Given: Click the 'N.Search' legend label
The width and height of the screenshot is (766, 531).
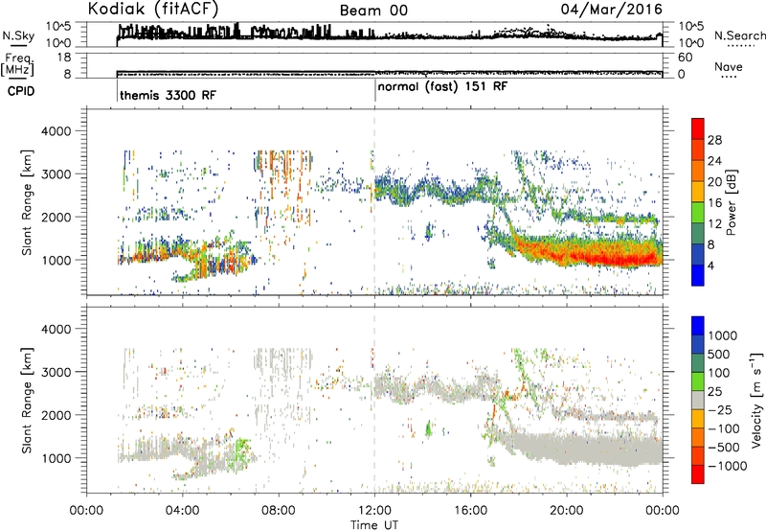Looking at the screenshot, I should point(739,35).
